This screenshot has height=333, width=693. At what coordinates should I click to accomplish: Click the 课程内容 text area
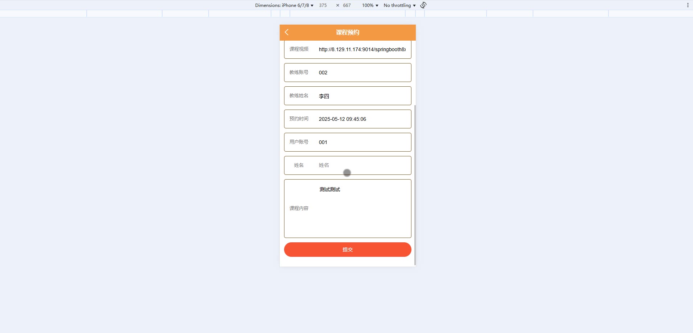362,209
